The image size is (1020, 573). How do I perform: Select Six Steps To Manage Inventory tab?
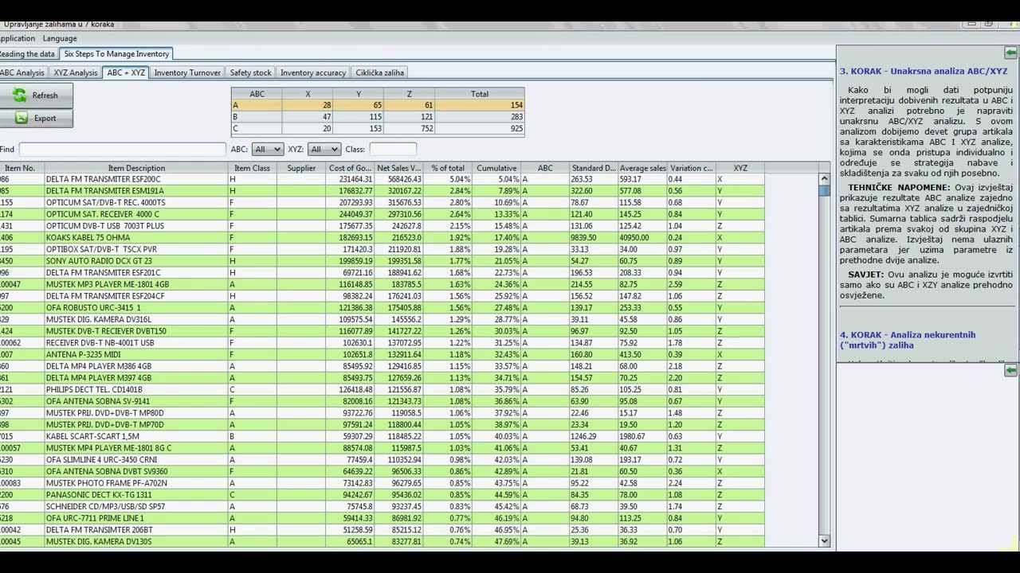click(x=116, y=54)
